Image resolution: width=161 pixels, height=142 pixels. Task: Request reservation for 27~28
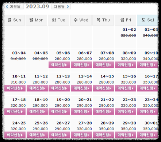pos(81,135)
